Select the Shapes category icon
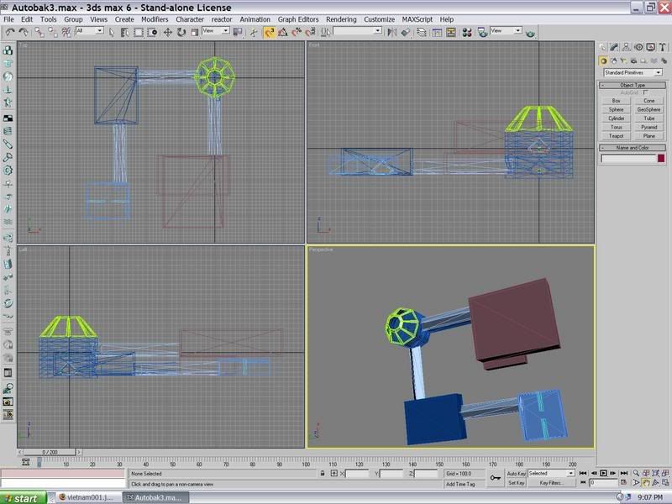Screen dimensions: 672x504 click(614, 60)
